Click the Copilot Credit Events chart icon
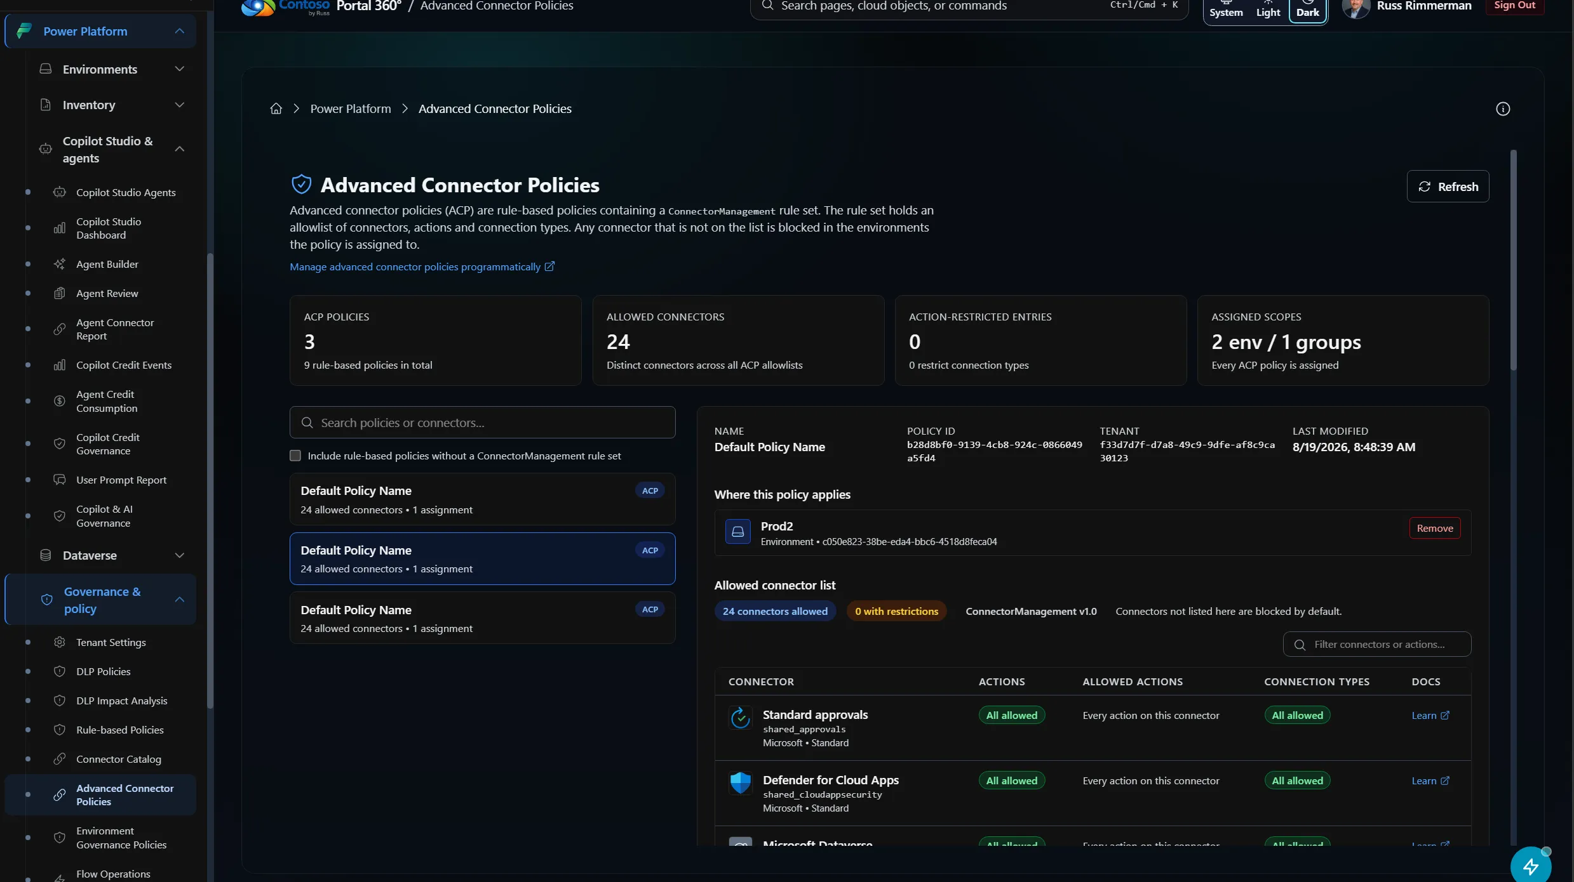 [x=60, y=365]
